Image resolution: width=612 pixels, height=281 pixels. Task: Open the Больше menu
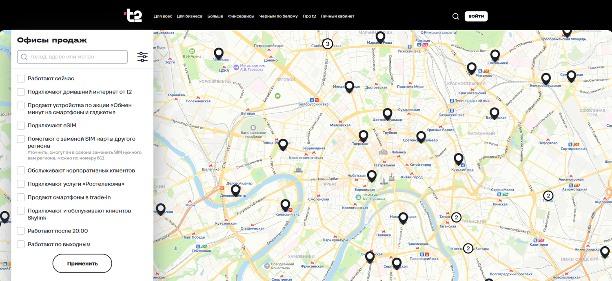click(x=215, y=16)
